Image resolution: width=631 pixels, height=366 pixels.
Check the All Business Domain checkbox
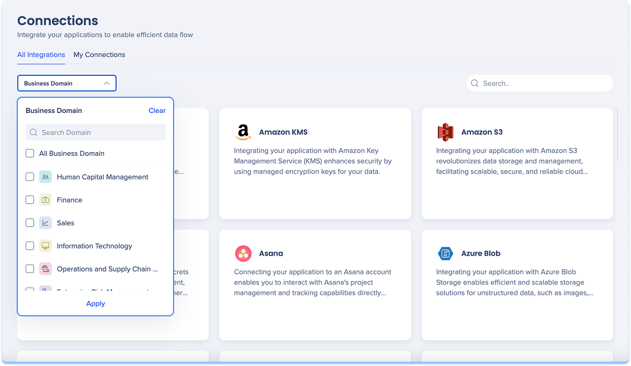(30, 153)
